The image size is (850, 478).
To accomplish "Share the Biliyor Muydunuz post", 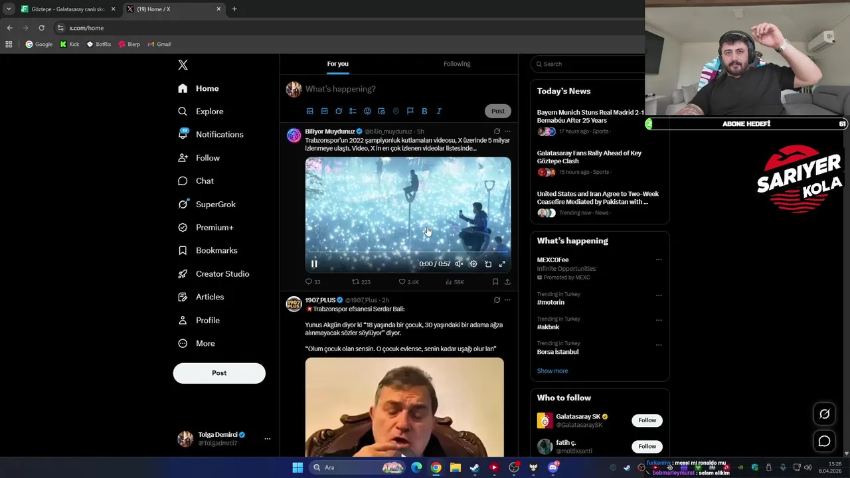I will (x=507, y=282).
